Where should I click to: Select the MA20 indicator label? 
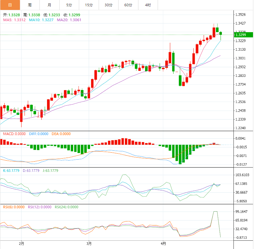click(x=69, y=20)
